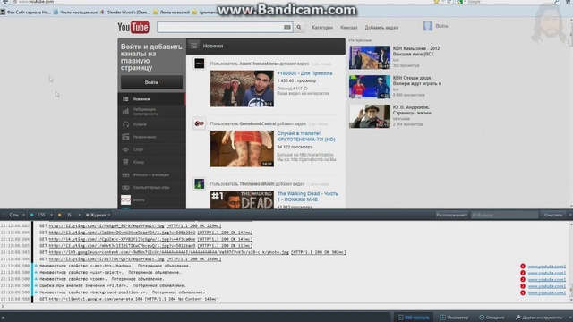Expand the toolbar chevron at bottom left
The height and width of the screenshot is (322, 573).
[x=4, y=318]
